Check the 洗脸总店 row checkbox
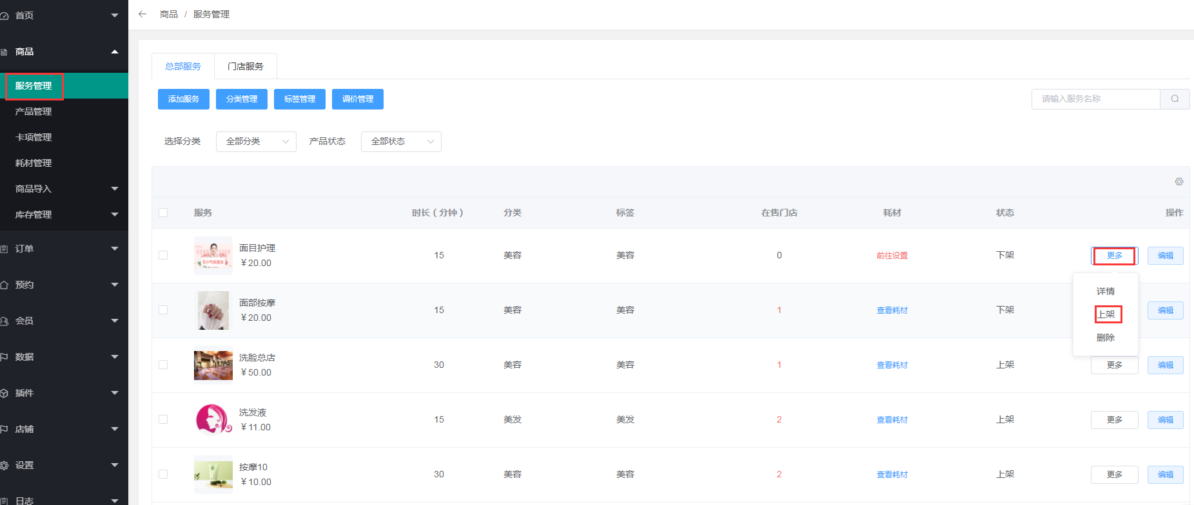1194x505 pixels. point(163,365)
